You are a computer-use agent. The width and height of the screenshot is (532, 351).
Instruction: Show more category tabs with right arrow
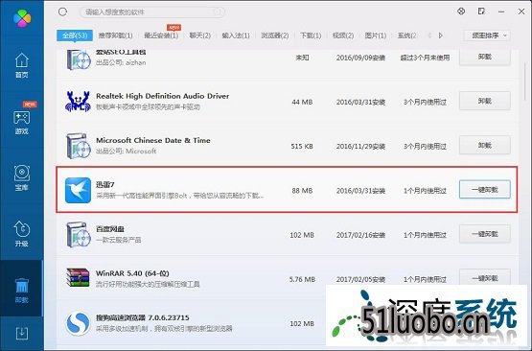coord(440,35)
